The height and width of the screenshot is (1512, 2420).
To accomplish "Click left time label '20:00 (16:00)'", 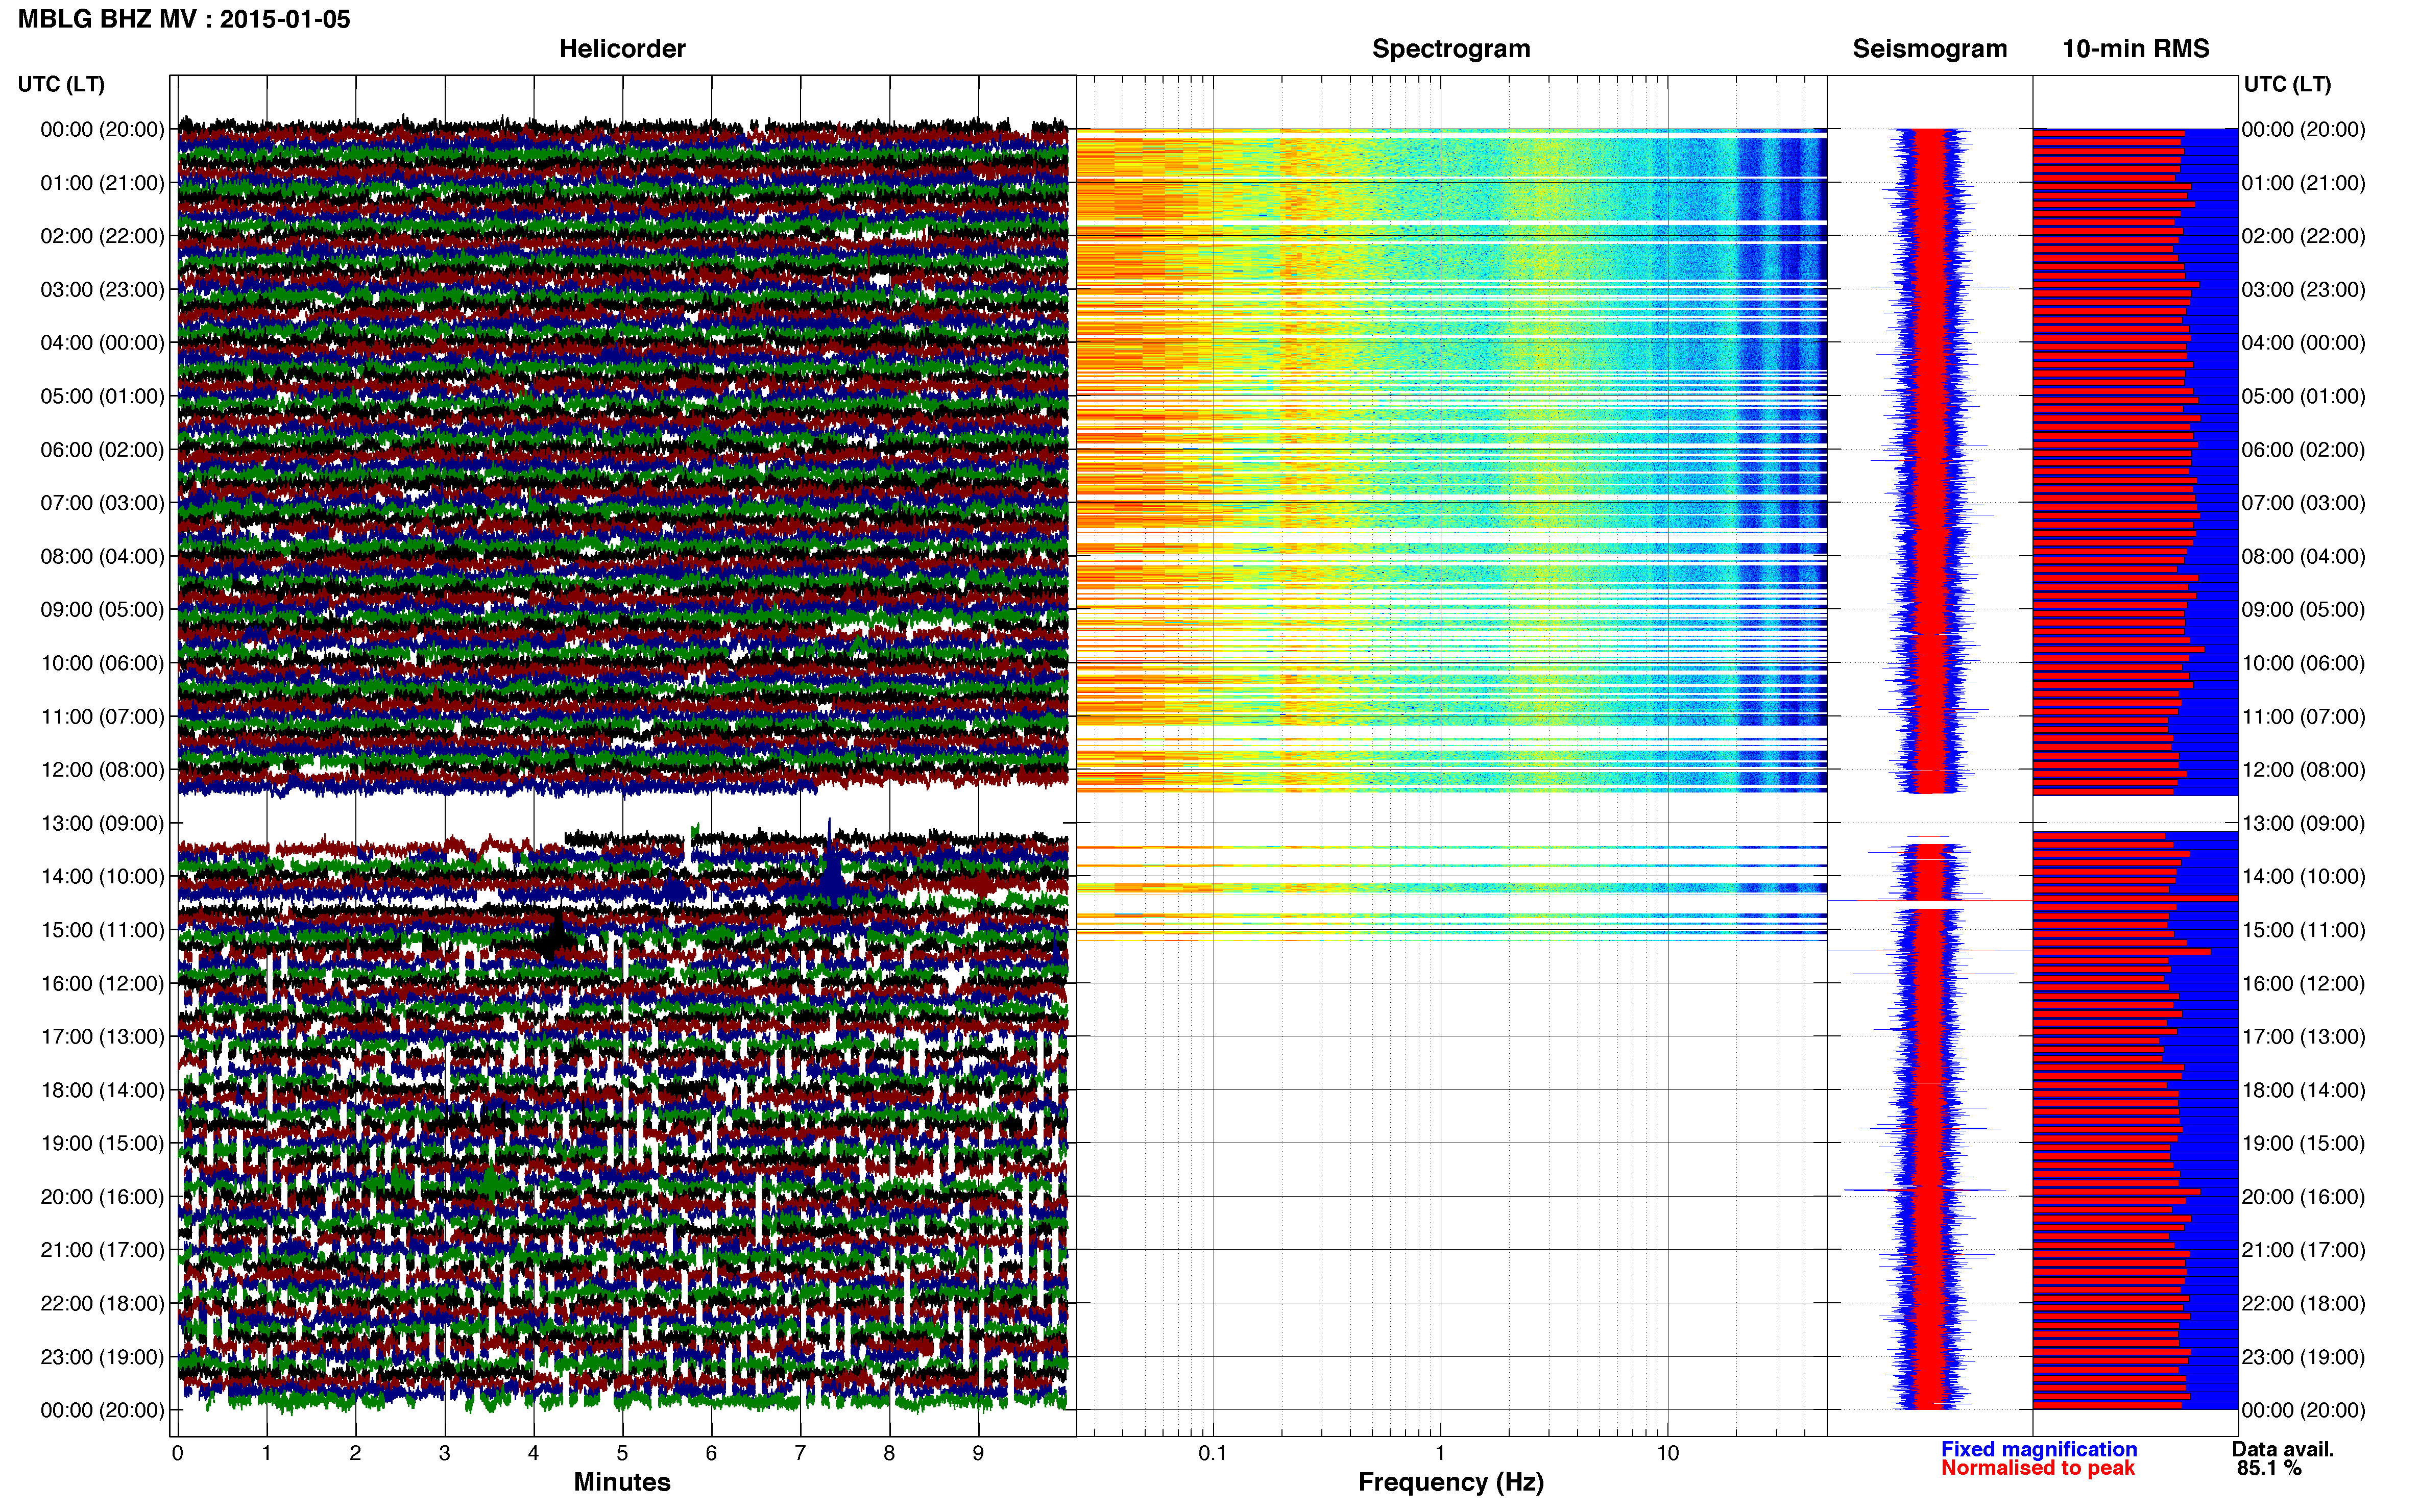I will [102, 1197].
